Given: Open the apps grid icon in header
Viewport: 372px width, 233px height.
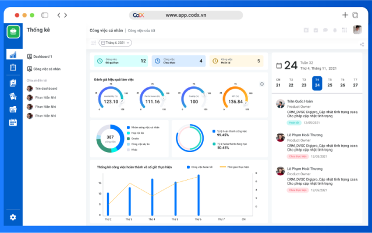Looking at the screenshot, I should click(345, 30).
